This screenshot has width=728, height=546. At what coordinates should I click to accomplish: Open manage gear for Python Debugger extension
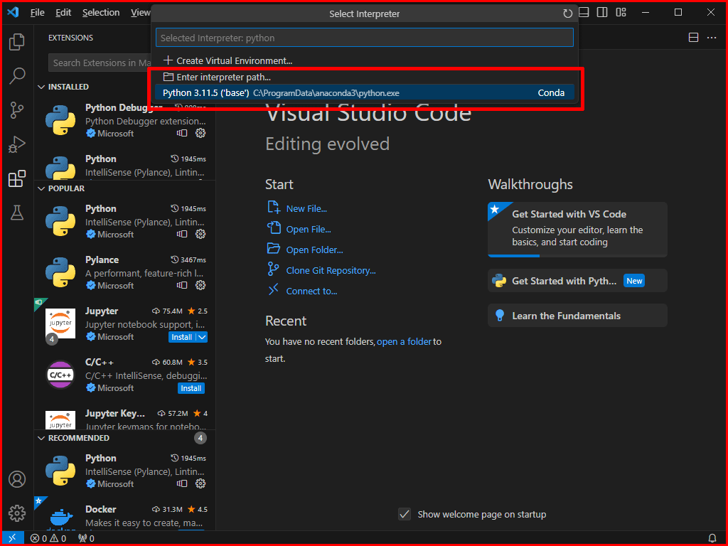pyautogui.click(x=200, y=133)
